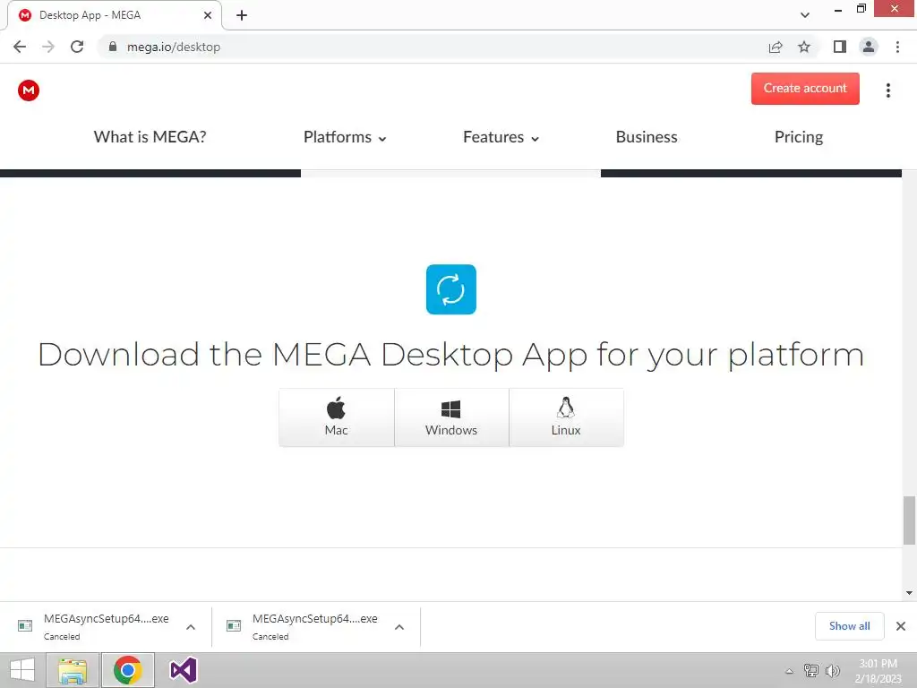Expand the Features menu

[501, 137]
